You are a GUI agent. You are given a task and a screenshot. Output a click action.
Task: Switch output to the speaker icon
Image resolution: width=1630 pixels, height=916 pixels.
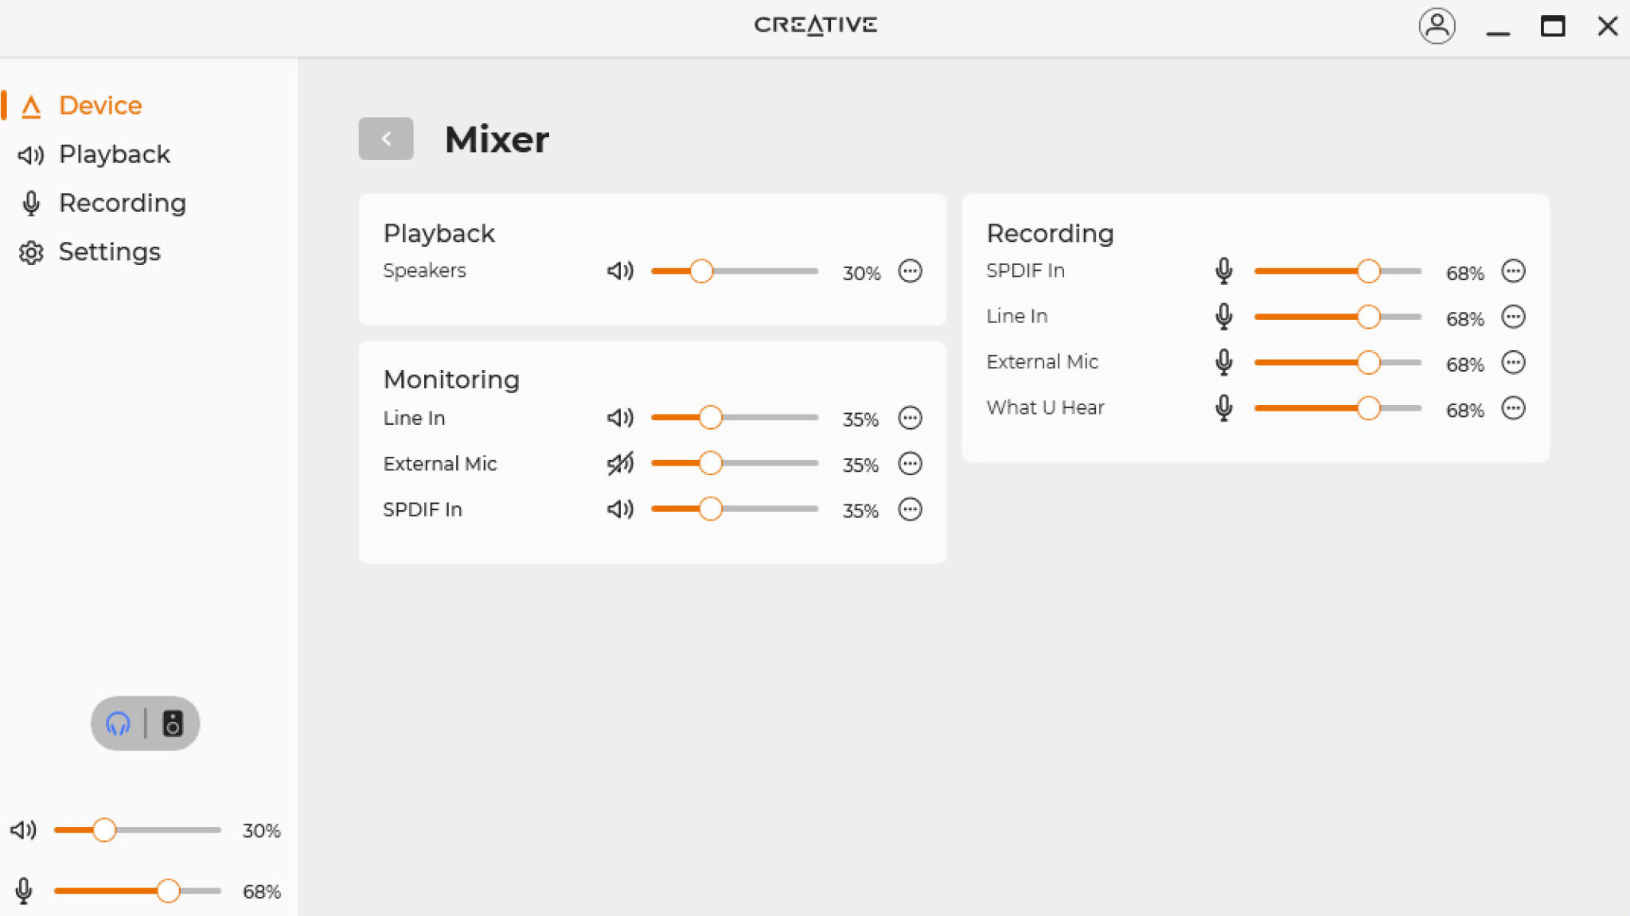173,723
